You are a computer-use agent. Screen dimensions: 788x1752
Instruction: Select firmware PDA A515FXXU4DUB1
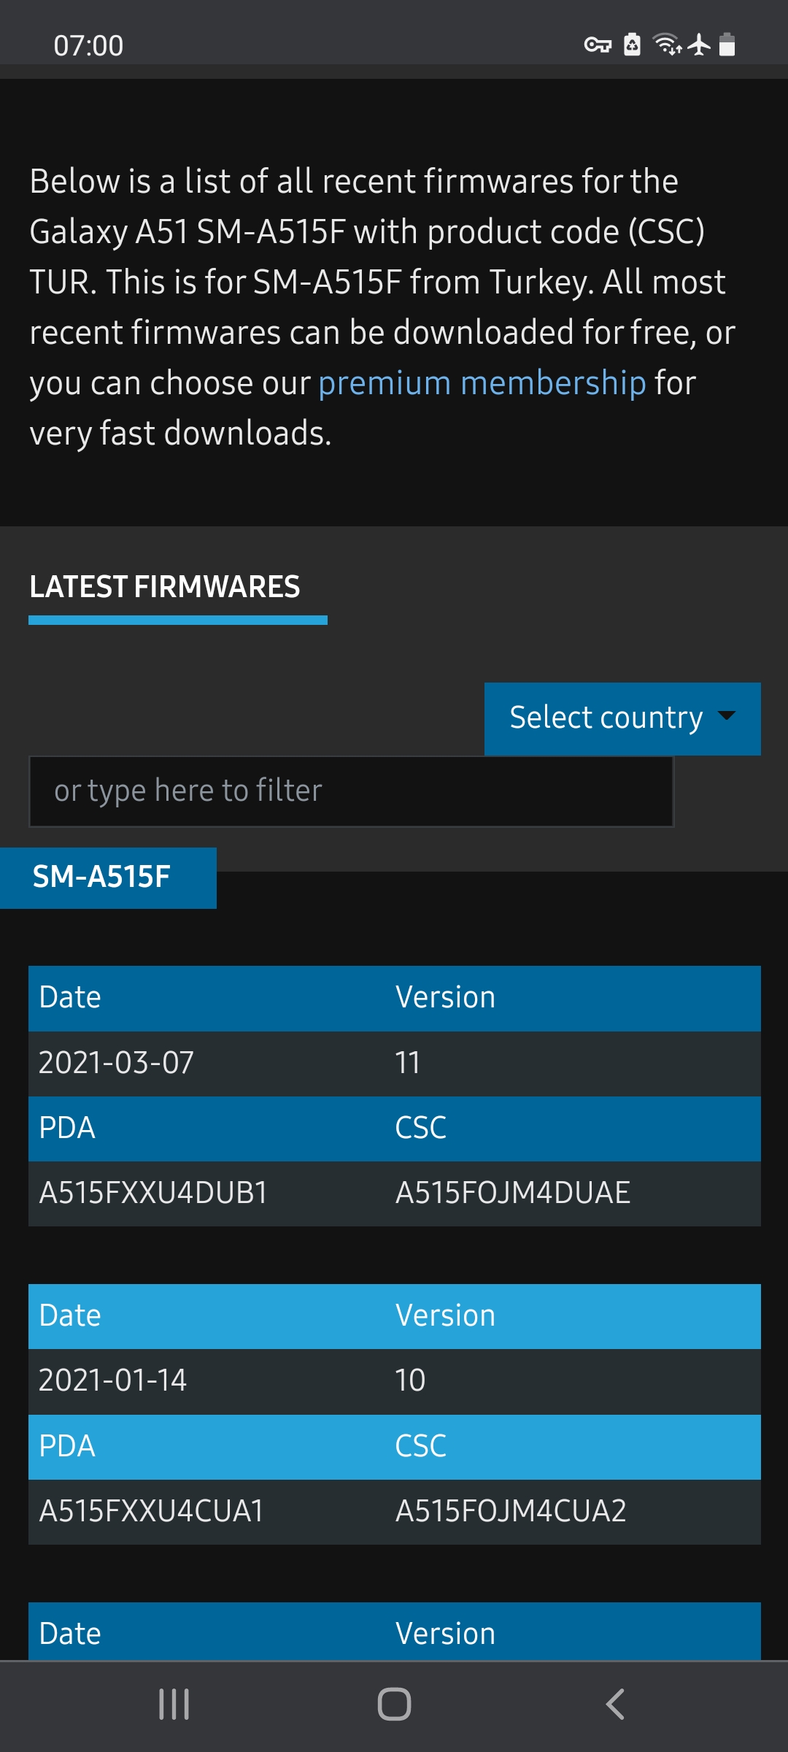tap(153, 1193)
